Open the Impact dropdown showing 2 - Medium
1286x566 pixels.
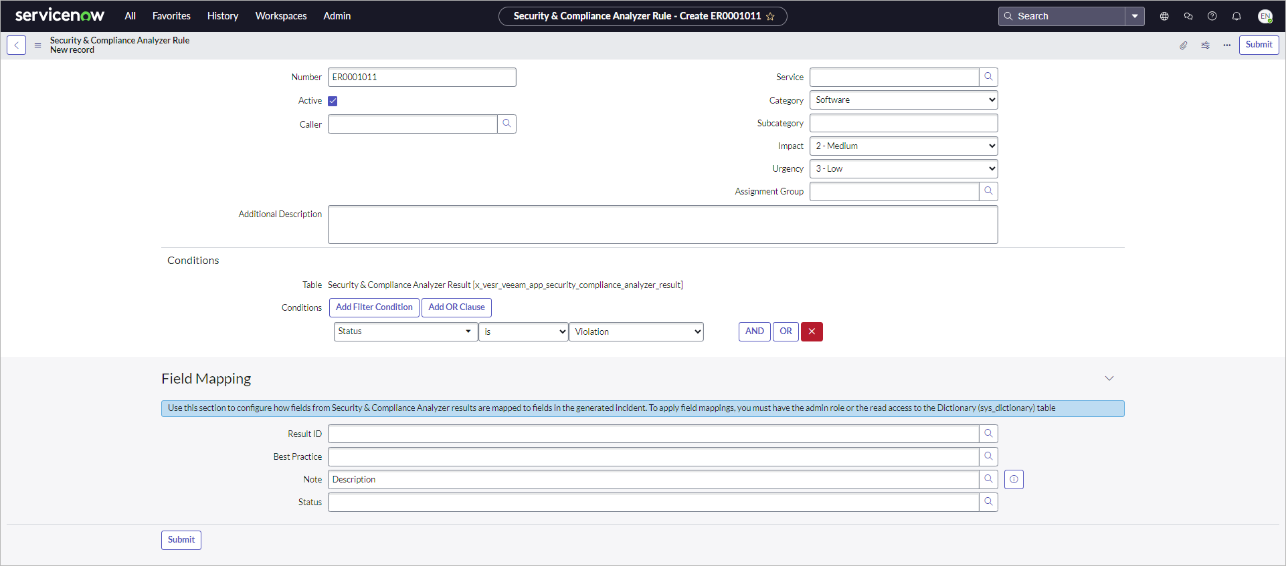click(904, 146)
